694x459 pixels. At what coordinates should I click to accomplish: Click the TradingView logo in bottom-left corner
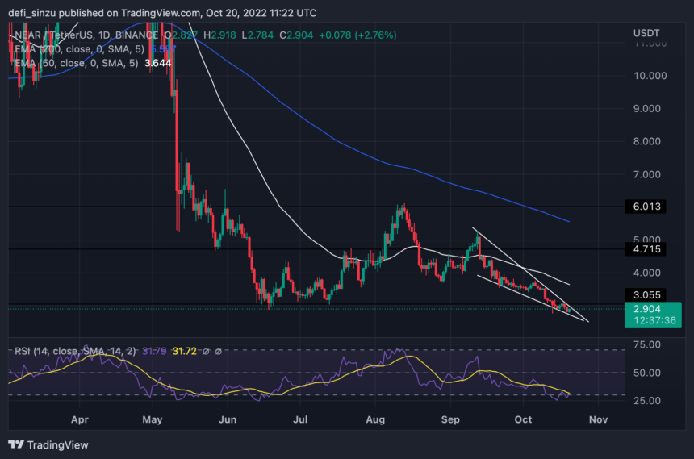tap(48, 444)
